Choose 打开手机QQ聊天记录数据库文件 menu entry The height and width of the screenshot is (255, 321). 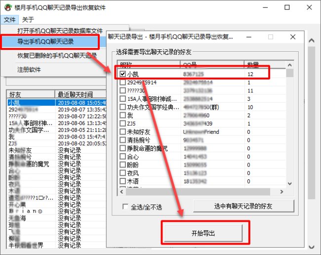[x=60, y=31]
